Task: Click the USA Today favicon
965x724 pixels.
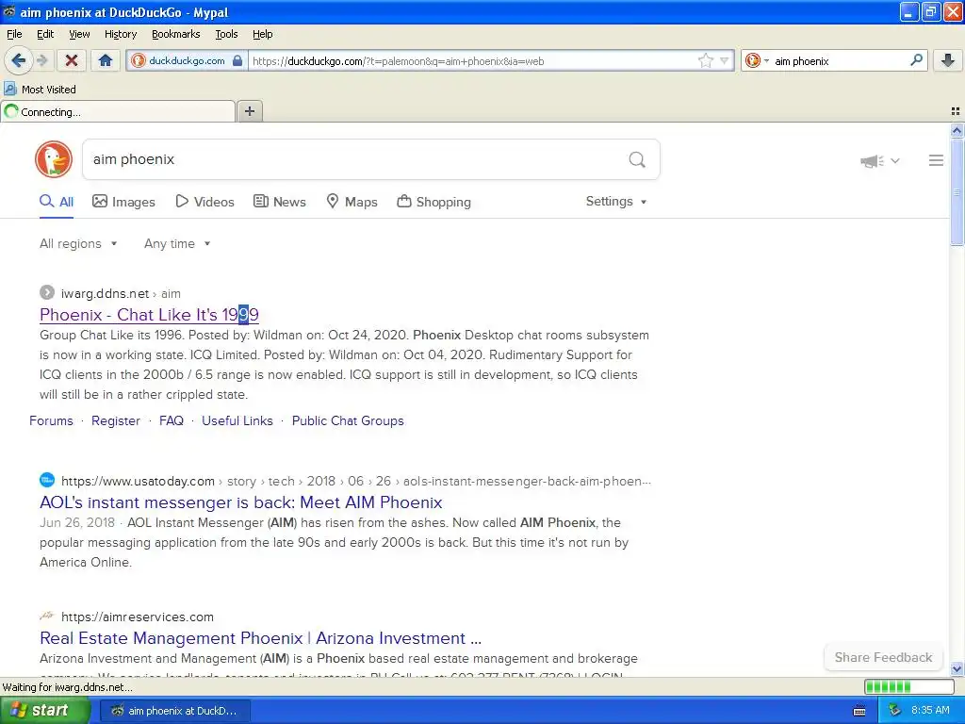Action: (x=47, y=480)
